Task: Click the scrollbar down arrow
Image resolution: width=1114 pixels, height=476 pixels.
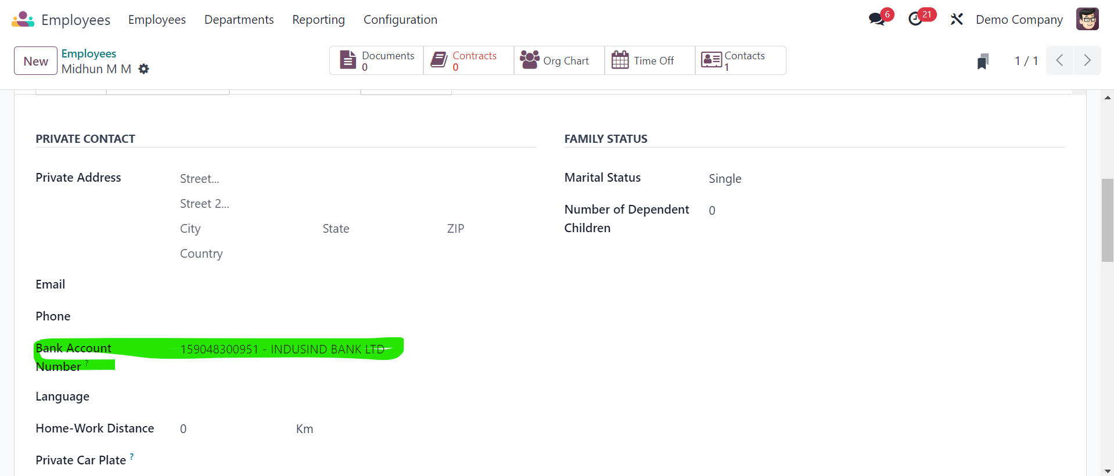Action: coord(1108,471)
